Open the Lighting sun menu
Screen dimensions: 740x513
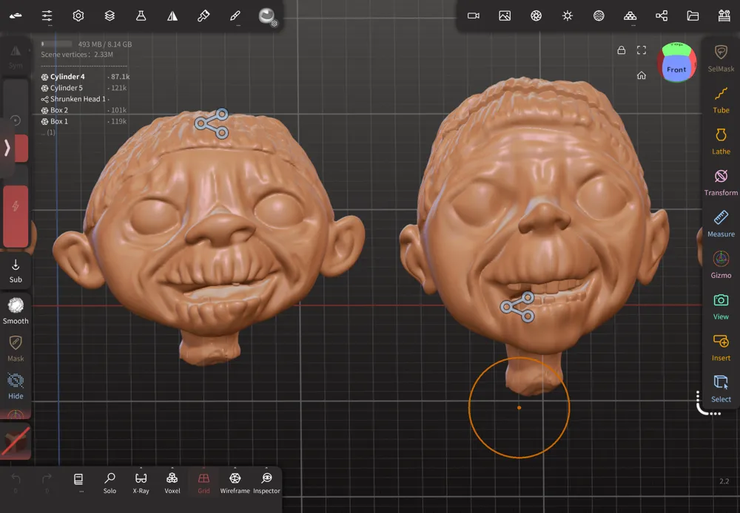(x=568, y=16)
